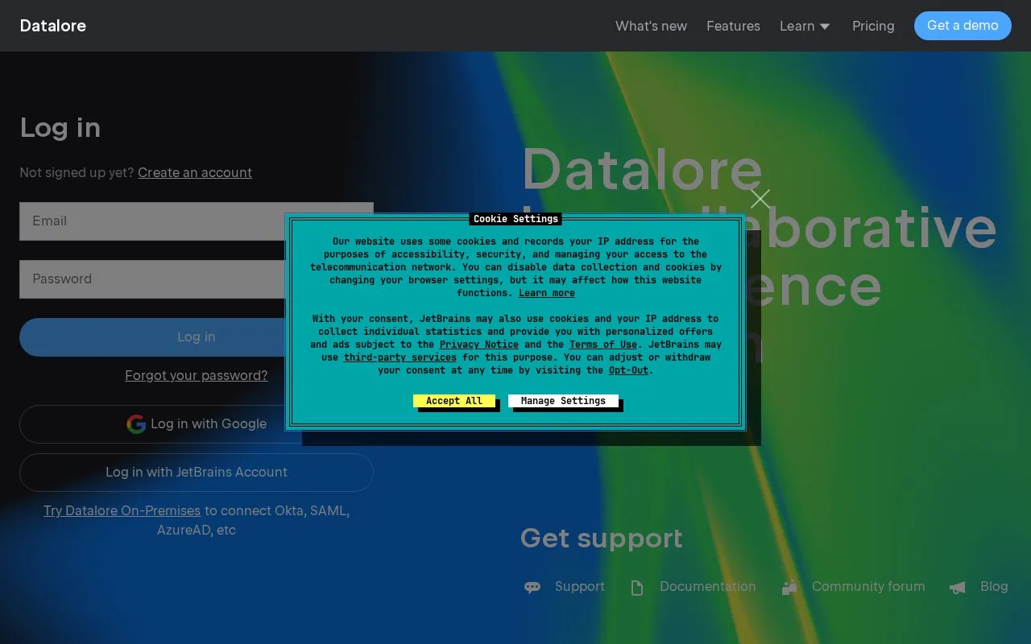Open the What's new page
Image resolution: width=1031 pixels, height=644 pixels.
click(651, 26)
